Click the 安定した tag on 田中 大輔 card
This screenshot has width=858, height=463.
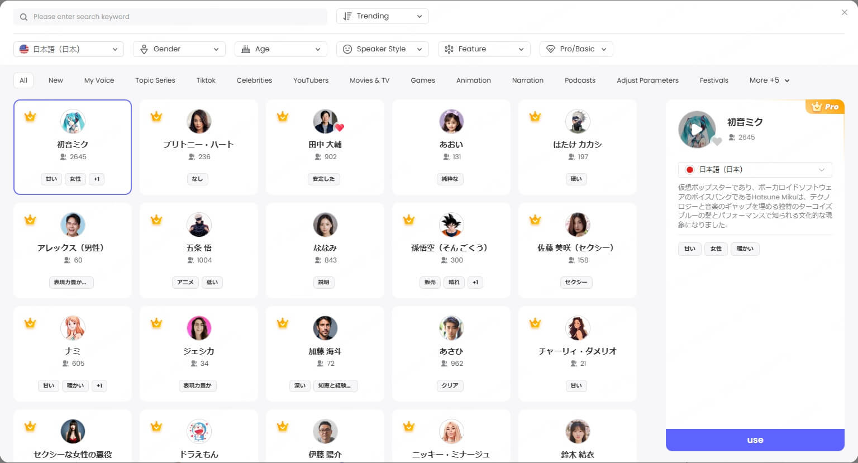coord(323,179)
